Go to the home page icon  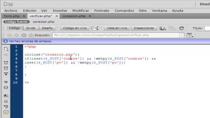click(x=31, y=35)
